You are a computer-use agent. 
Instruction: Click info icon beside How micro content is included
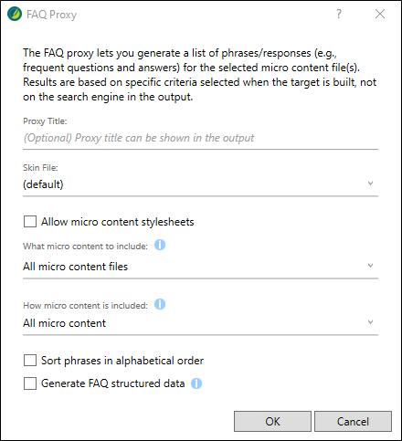[x=160, y=304]
